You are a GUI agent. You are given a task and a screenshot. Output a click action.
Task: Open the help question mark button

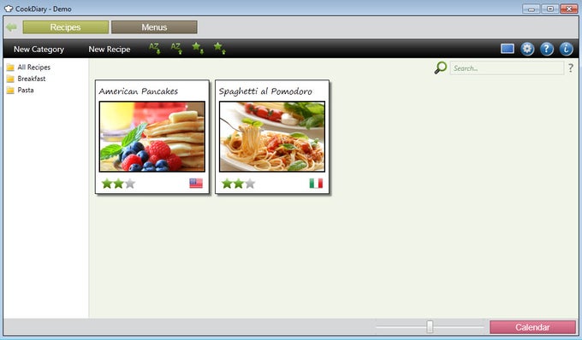(x=546, y=49)
